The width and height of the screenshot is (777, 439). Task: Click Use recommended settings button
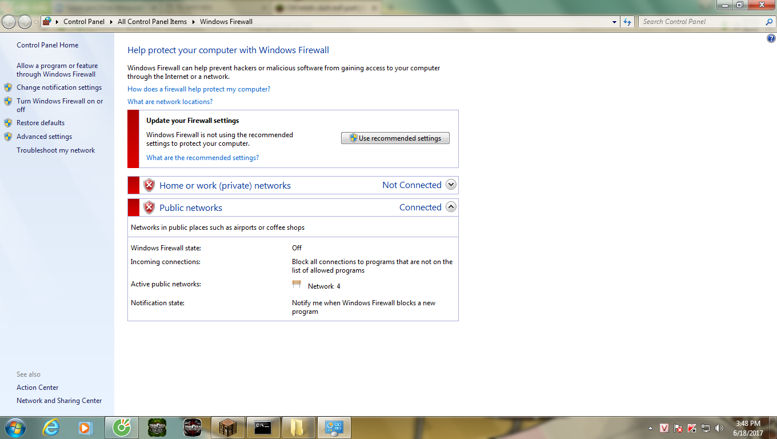pyautogui.click(x=395, y=138)
